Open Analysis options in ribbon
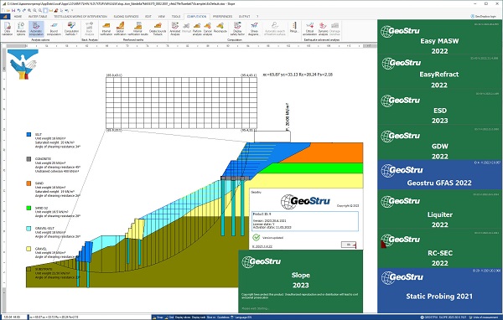This screenshot has height=320, width=503. pyautogui.click(x=21, y=28)
